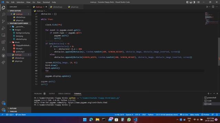Expand the Outline section
The height and width of the screenshot is (123, 220).
click(x=19, y=108)
